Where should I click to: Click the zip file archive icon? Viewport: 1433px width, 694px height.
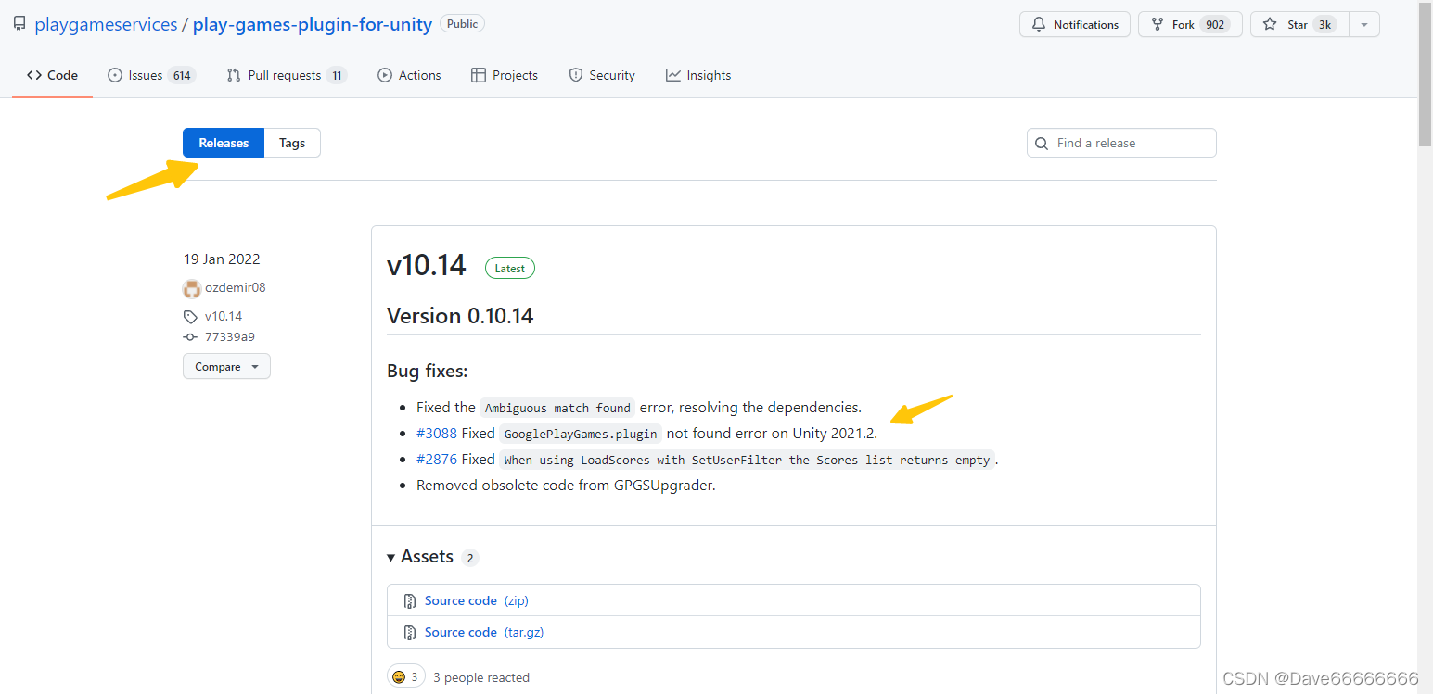(x=410, y=601)
